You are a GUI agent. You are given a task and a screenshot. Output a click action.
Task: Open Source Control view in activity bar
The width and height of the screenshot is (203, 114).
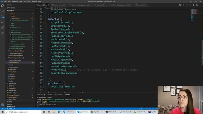(2, 17)
